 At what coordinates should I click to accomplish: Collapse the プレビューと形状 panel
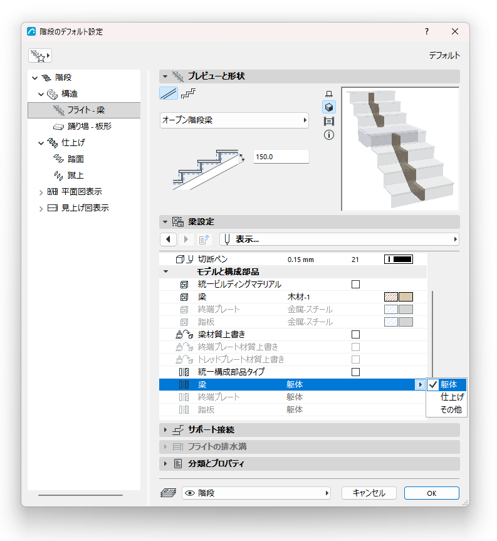coord(165,76)
